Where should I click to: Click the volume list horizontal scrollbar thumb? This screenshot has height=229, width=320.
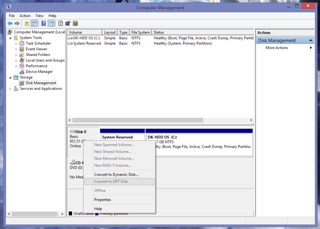138,120
